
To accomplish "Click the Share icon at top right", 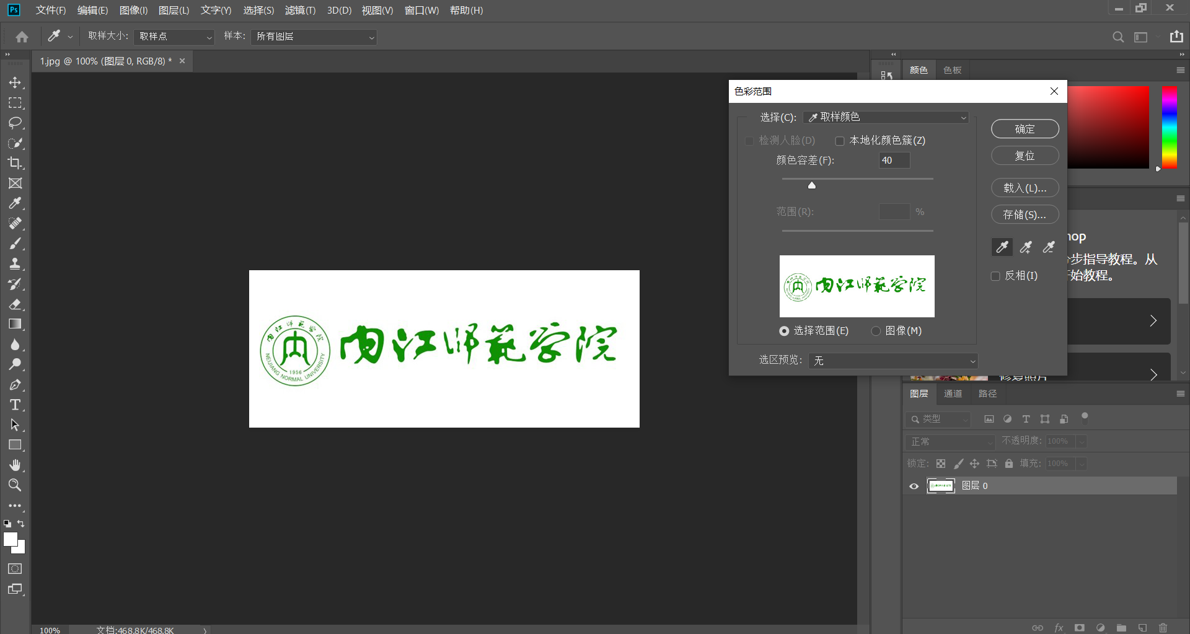I will click(1176, 37).
